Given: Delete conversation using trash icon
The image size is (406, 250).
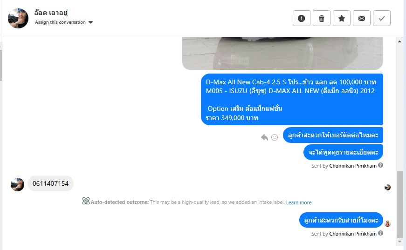Looking at the screenshot, I should click(321, 18).
